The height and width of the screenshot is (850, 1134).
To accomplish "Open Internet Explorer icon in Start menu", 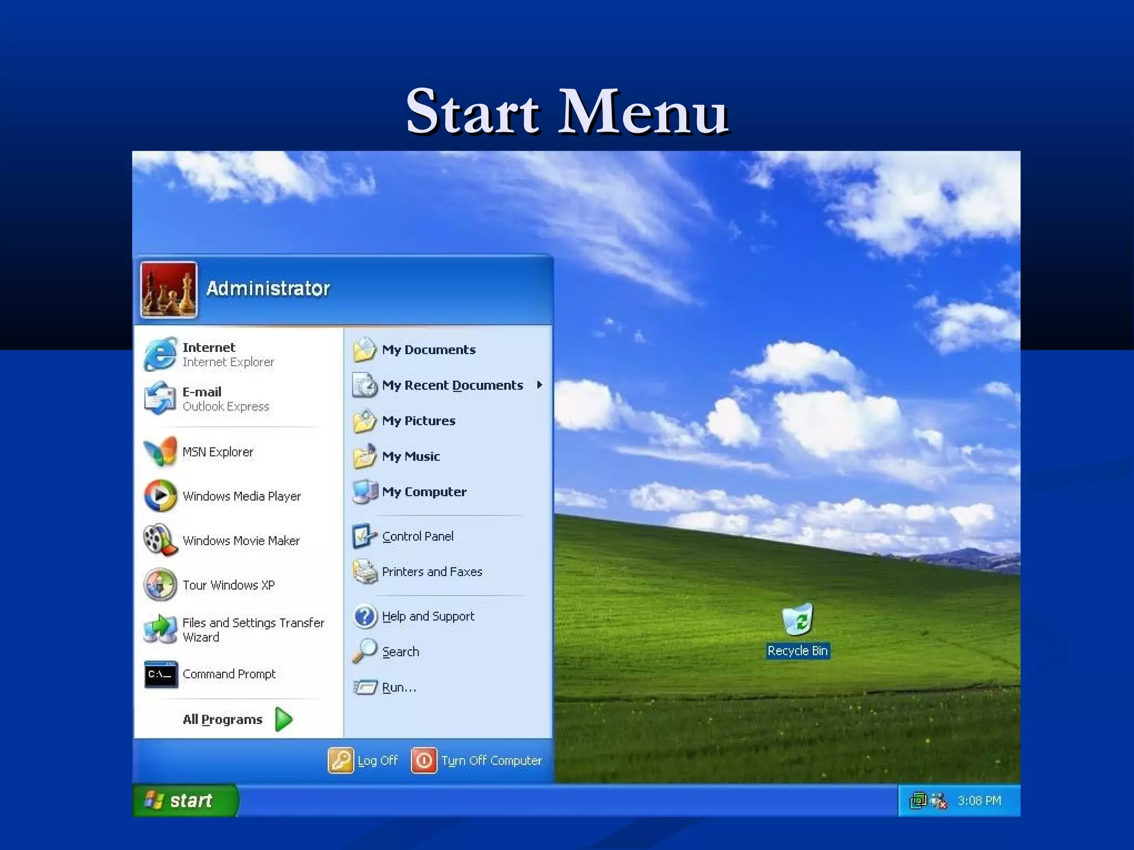I will [x=161, y=354].
